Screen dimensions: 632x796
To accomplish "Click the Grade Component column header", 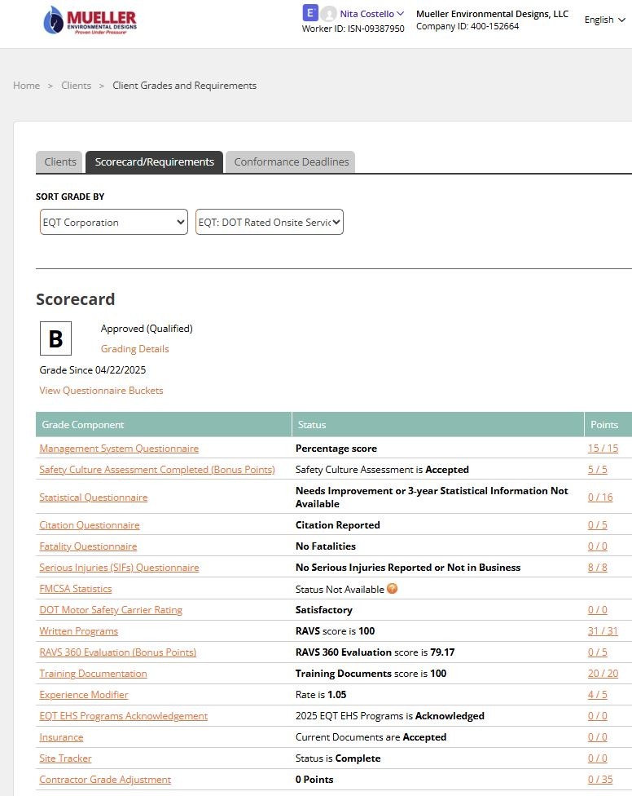I will point(164,424).
